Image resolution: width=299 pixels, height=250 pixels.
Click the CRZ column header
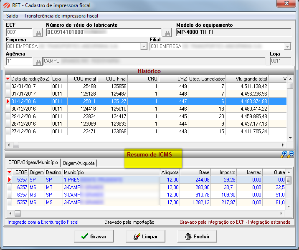click(174, 79)
